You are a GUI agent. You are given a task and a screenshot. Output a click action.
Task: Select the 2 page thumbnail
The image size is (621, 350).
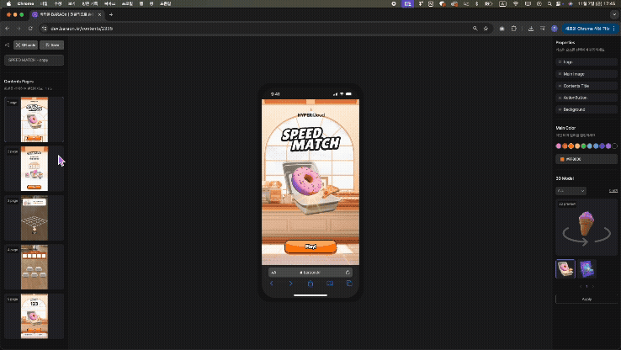pyautogui.click(x=34, y=168)
